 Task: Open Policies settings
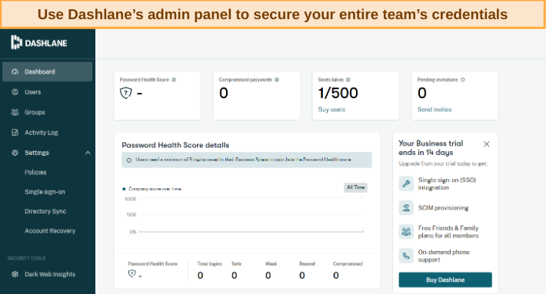(x=35, y=172)
